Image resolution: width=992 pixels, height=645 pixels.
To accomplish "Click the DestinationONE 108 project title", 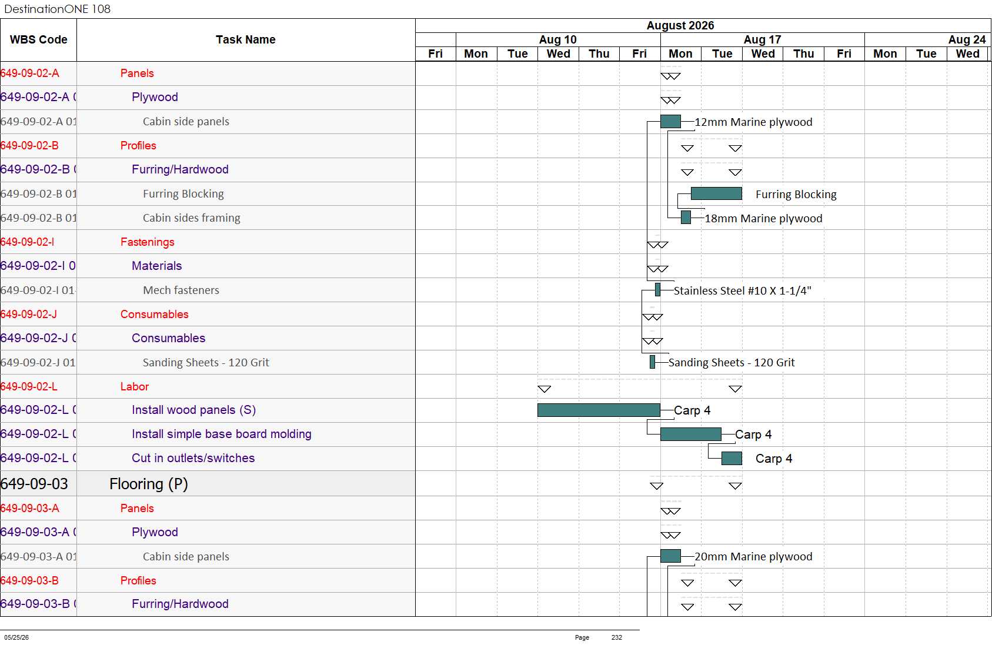I will coord(57,9).
